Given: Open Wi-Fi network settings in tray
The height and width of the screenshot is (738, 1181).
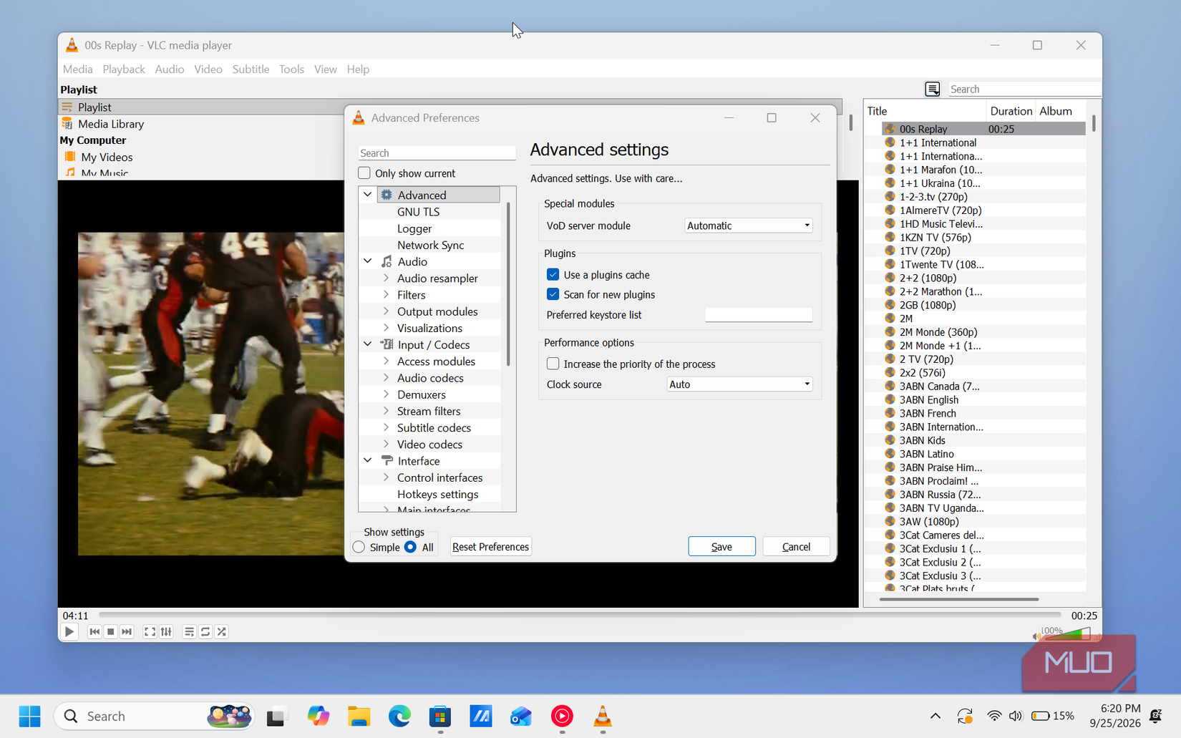Looking at the screenshot, I should [x=993, y=716].
